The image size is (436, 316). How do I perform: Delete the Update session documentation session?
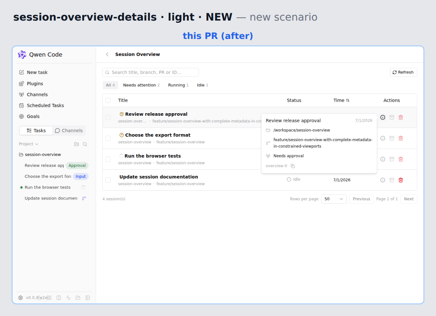[x=401, y=180]
